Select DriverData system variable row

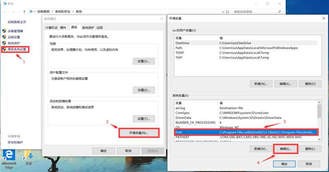(x=246, y=117)
